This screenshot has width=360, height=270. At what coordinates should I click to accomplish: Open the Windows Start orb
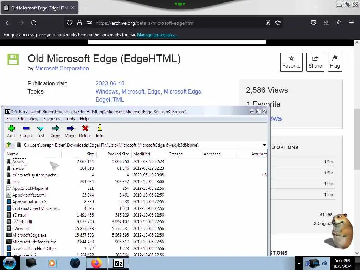[9, 263]
